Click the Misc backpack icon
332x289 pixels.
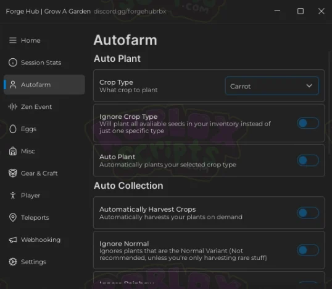pos(13,151)
